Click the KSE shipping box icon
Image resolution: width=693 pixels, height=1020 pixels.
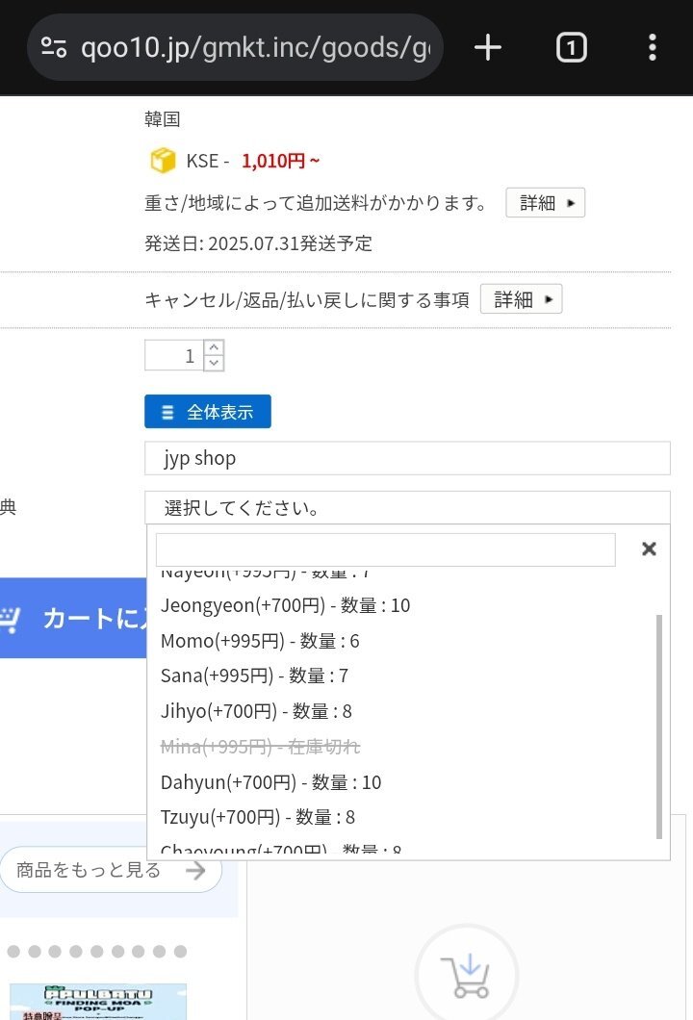163,160
